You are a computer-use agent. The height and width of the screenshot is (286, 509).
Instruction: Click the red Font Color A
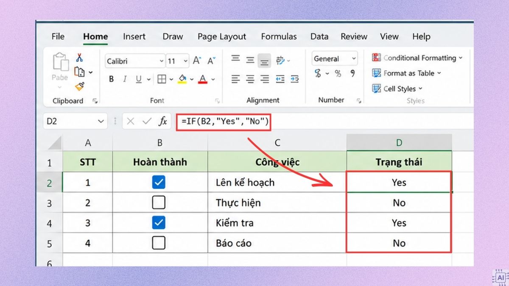click(203, 79)
